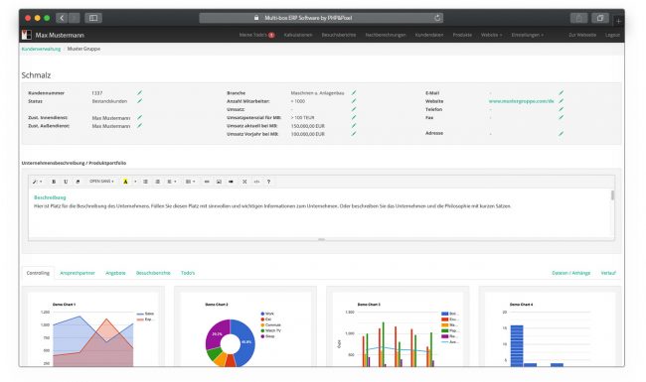
Task: Edit the Umsatz Vorjahr bei MB pencil icon
Action: tap(354, 134)
